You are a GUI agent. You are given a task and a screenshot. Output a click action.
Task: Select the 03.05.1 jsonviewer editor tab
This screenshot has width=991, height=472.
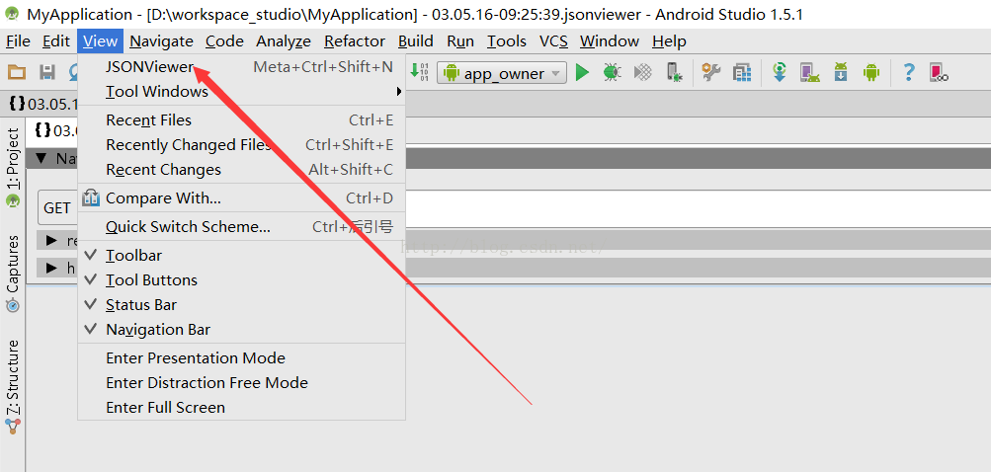tap(44, 104)
